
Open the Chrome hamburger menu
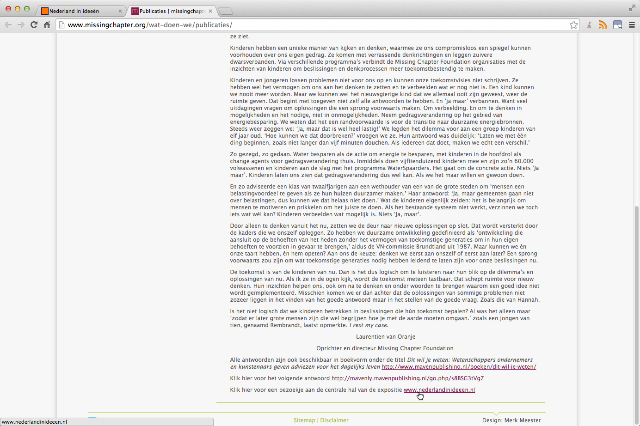click(x=632, y=25)
